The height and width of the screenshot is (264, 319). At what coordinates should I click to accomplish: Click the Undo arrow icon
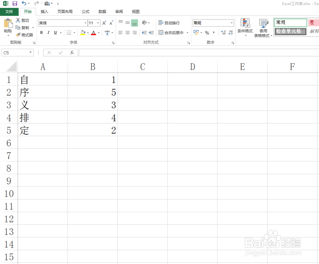[x=24, y=4]
